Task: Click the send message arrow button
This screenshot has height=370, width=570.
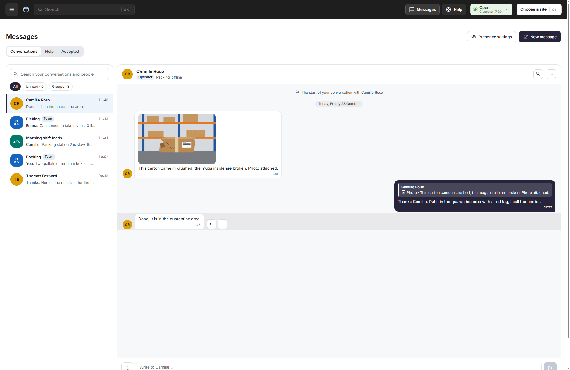Action: (550, 367)
